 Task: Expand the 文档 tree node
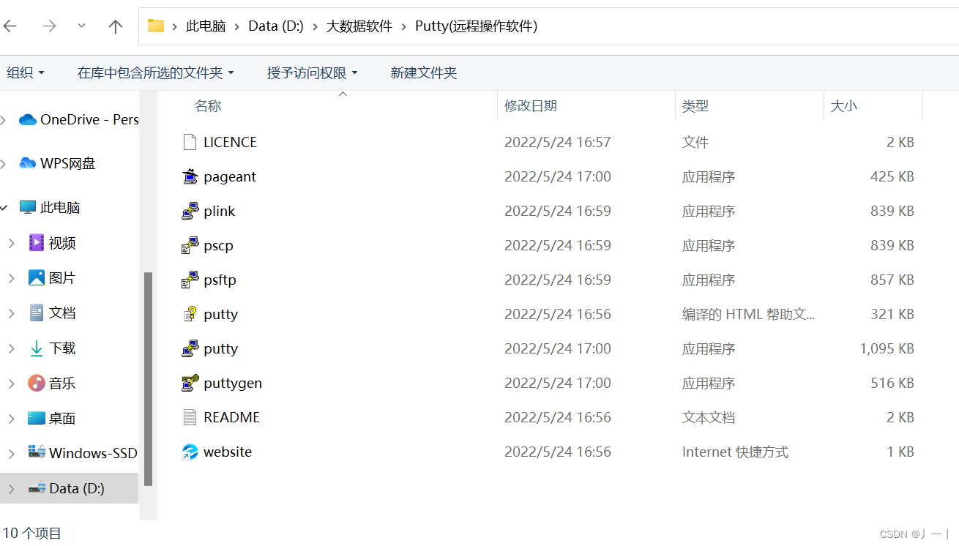11,313
